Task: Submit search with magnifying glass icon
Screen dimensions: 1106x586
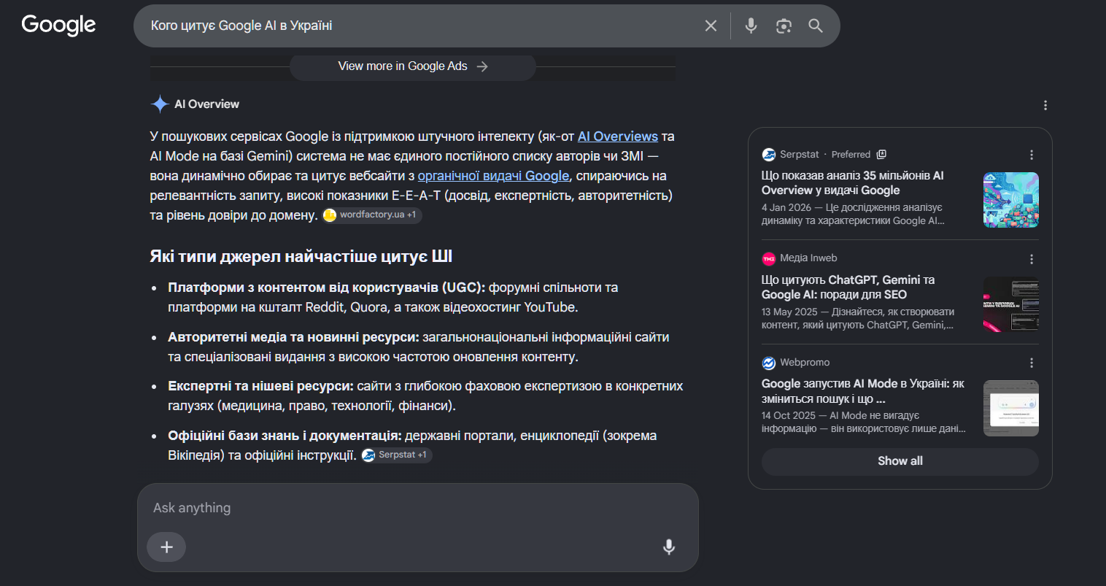Action: coord(816,26)
